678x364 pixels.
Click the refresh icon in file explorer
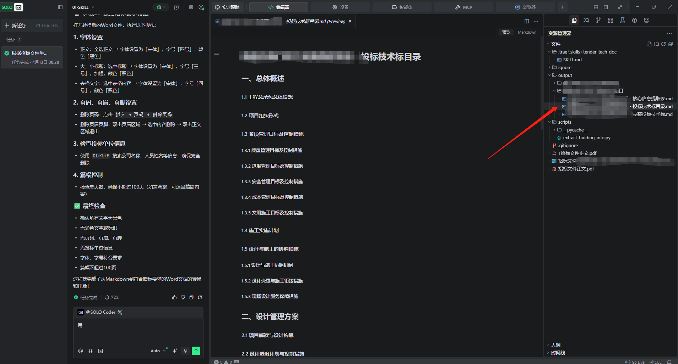click(663, 44)
